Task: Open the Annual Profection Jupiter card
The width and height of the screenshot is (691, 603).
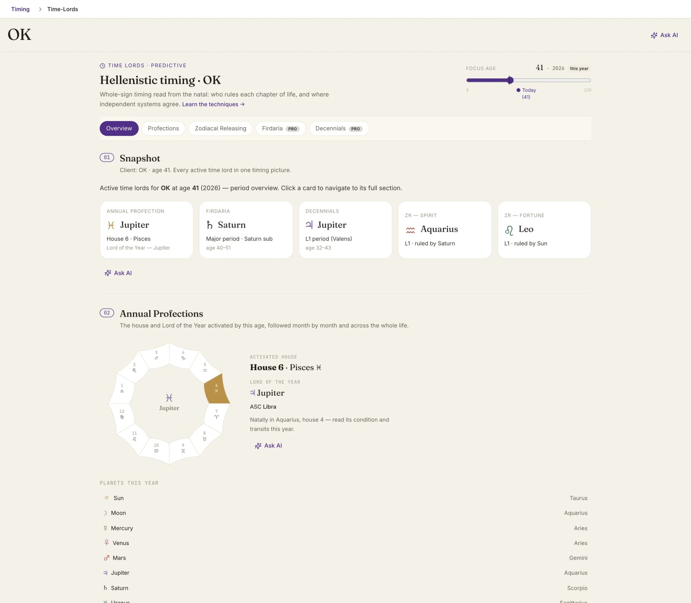Action: click(146, 230)
